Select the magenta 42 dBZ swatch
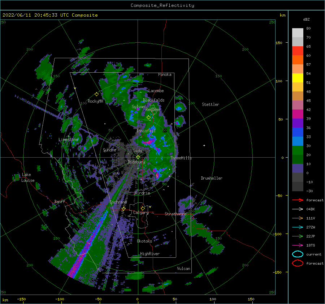 [298, 114]
